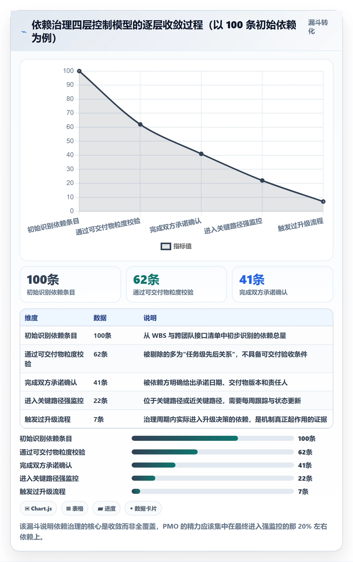This screenshot has height=562, width=353.
Task: Click the 进度 tag chip
Action: [x=106, y=508]
